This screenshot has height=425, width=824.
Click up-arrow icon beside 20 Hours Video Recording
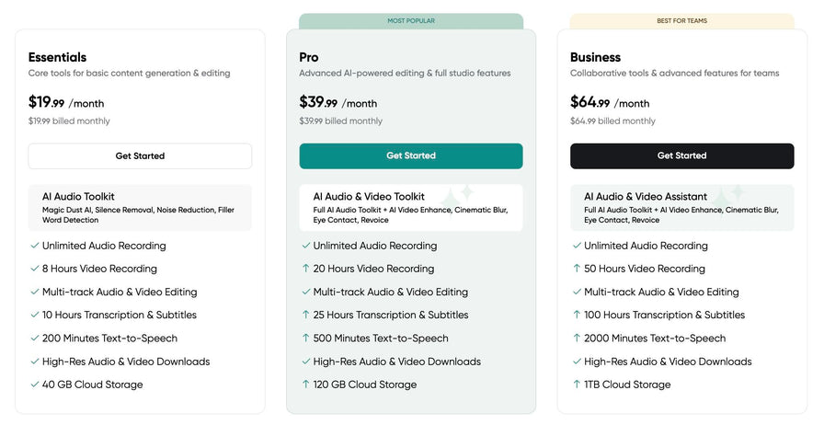(305, 269)
